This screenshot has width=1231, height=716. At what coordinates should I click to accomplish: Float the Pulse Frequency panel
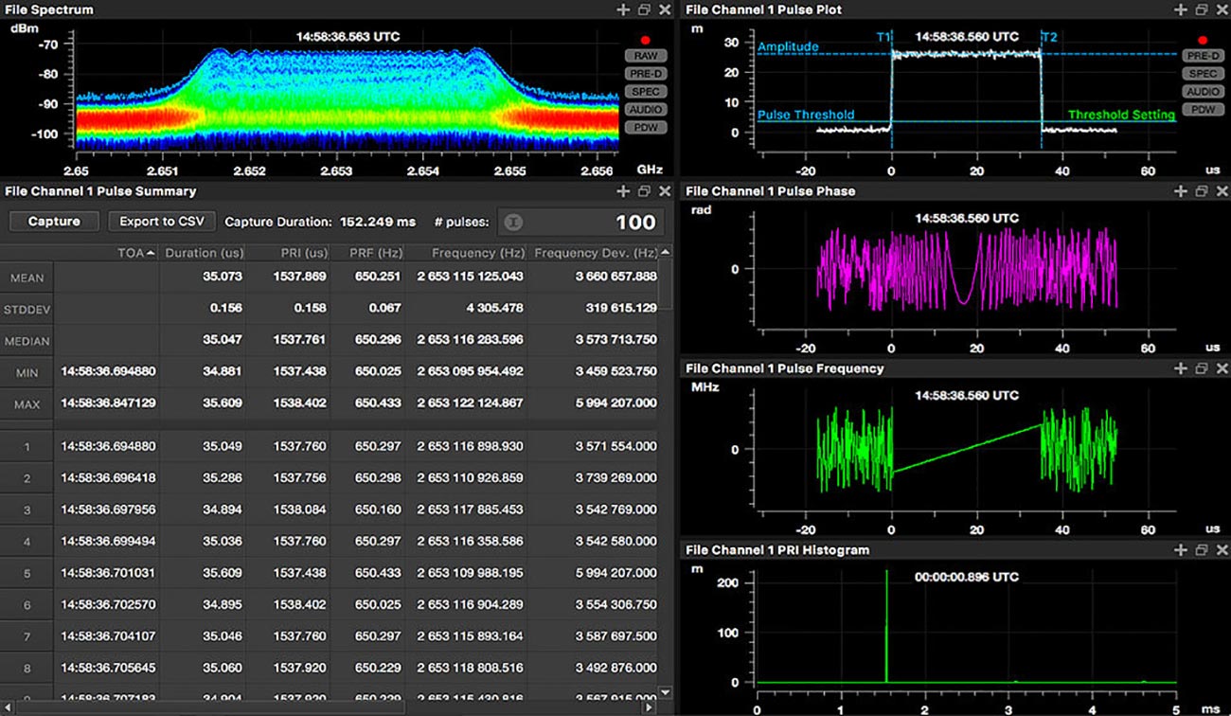pos(1202,368)
